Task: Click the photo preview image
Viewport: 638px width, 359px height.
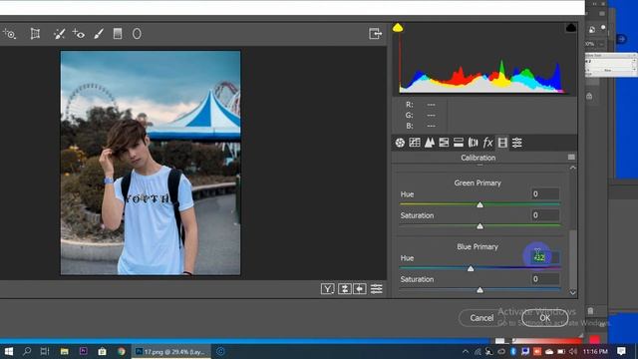Action: tap(151, 163)
